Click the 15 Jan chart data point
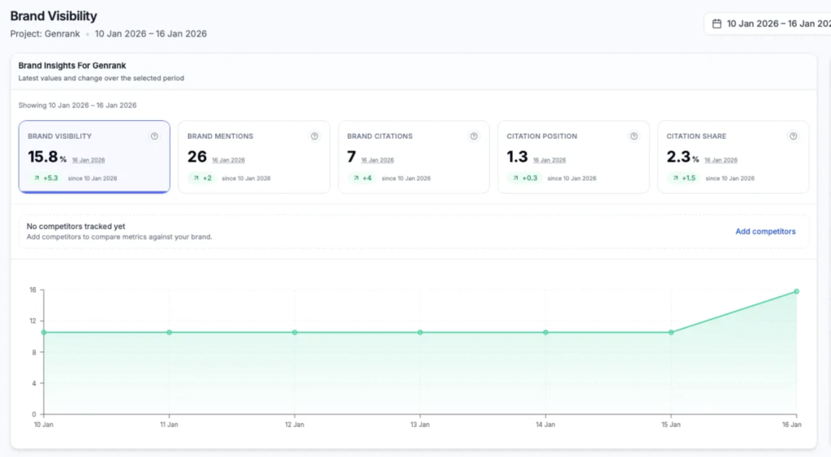The width and height of the screenshot is (831, 457). click(671, 332)
